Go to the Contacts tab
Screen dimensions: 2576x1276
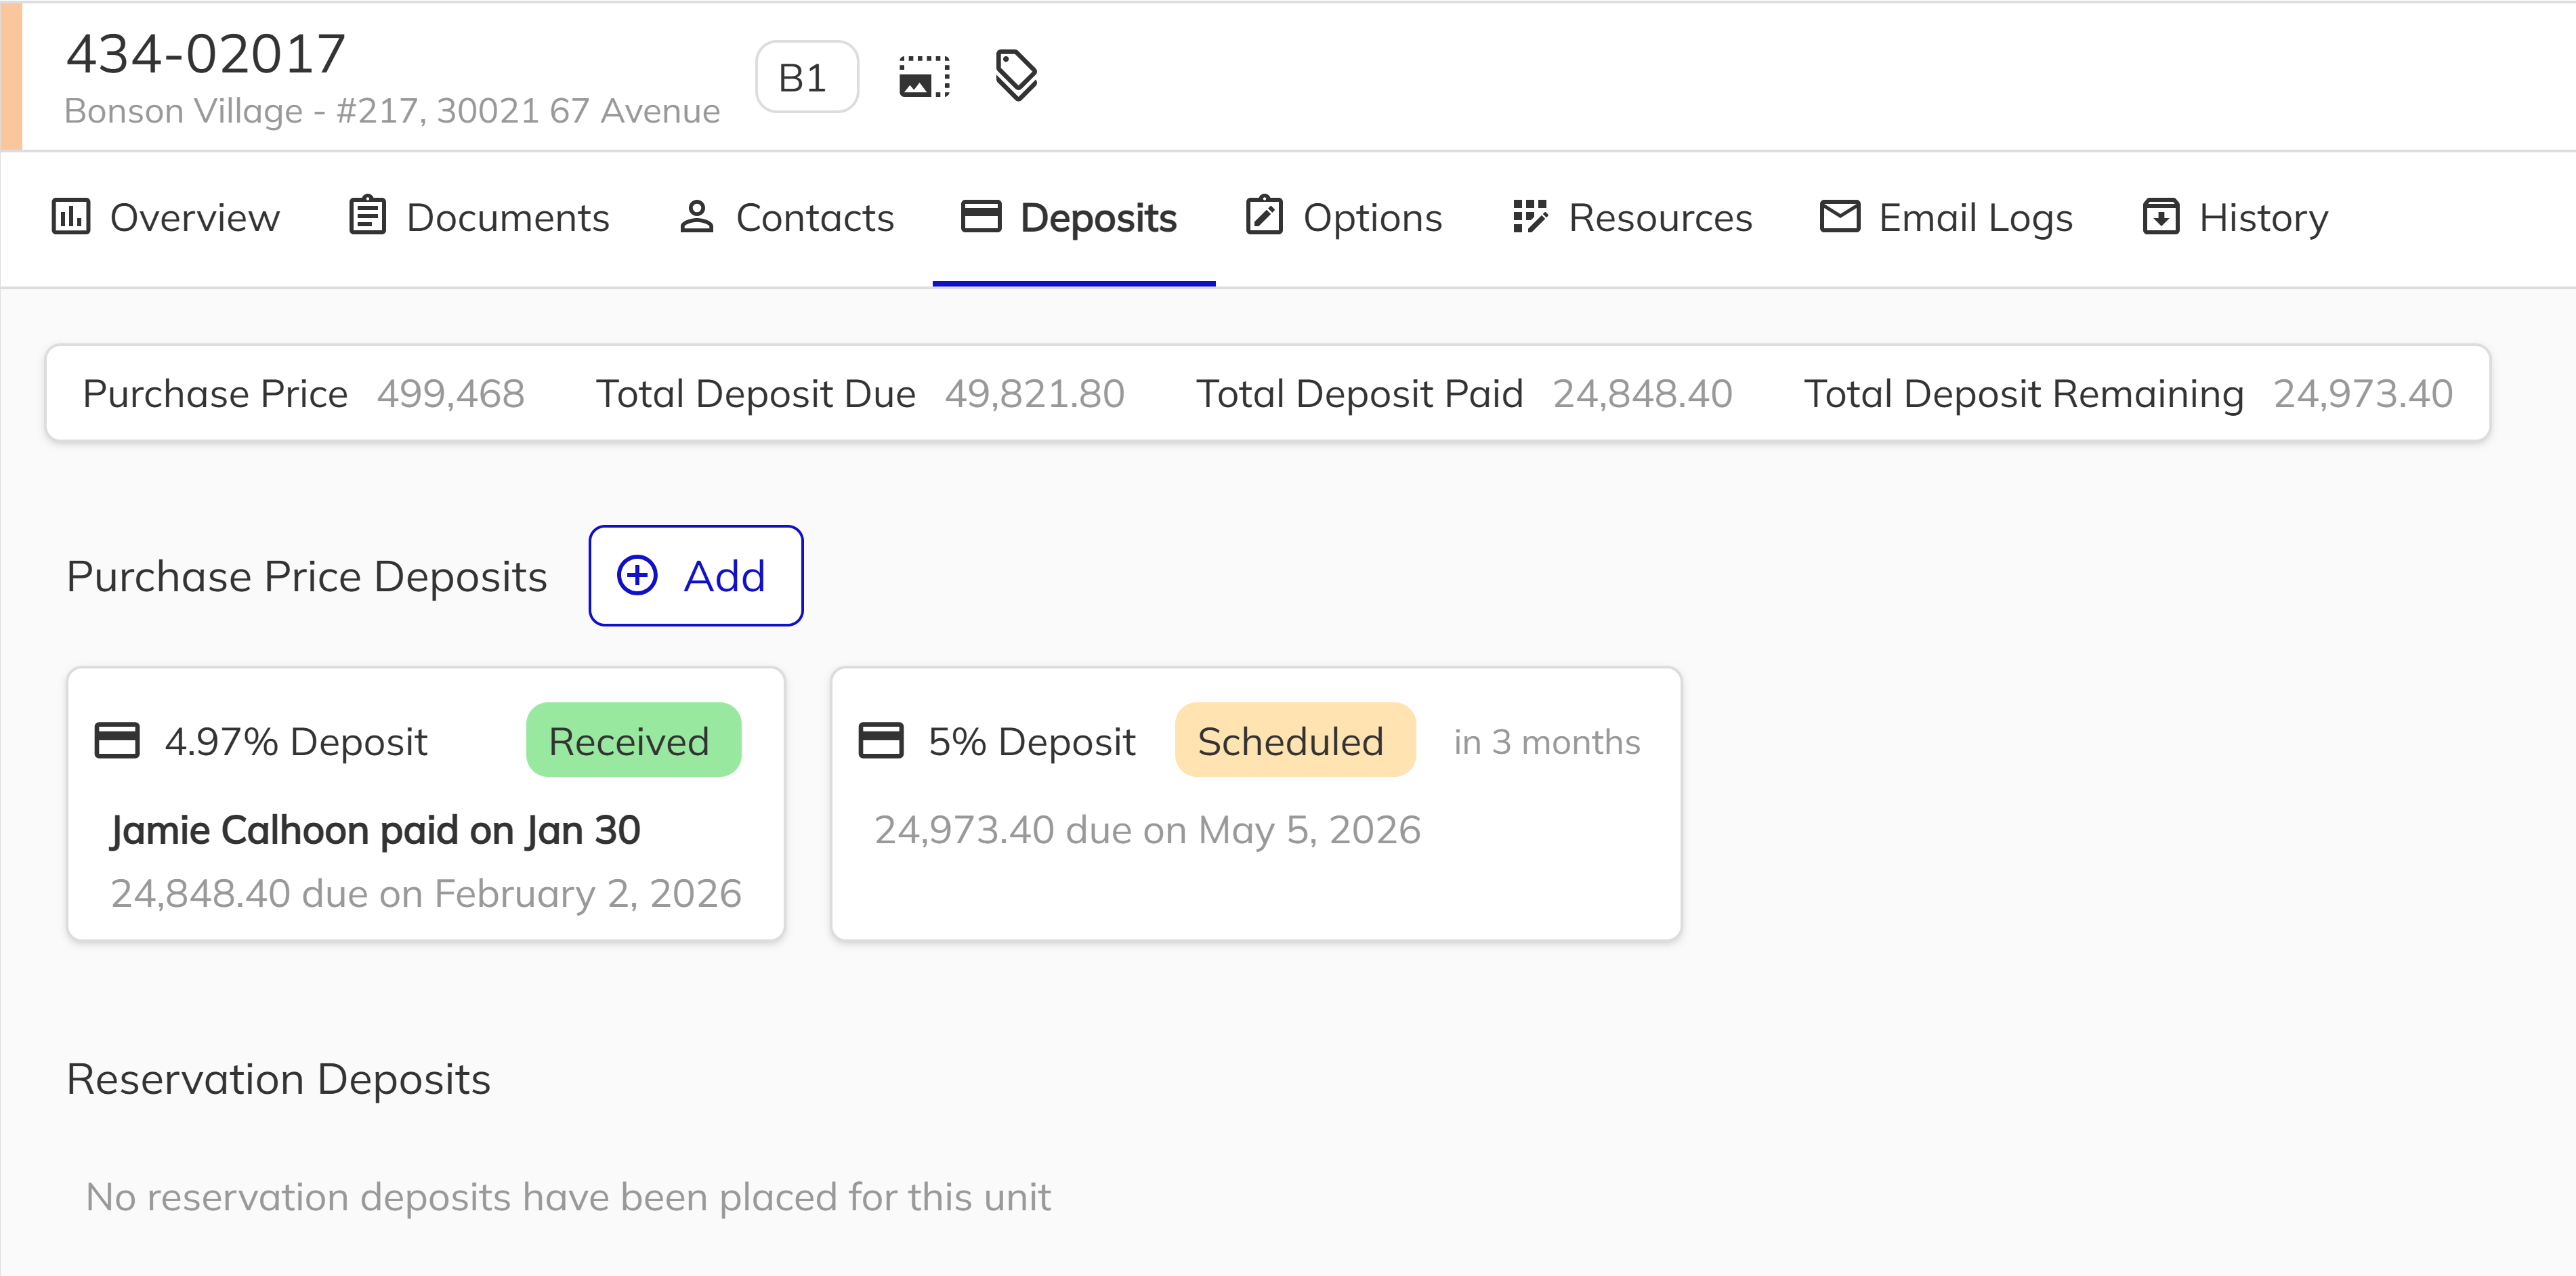[786, 217]
